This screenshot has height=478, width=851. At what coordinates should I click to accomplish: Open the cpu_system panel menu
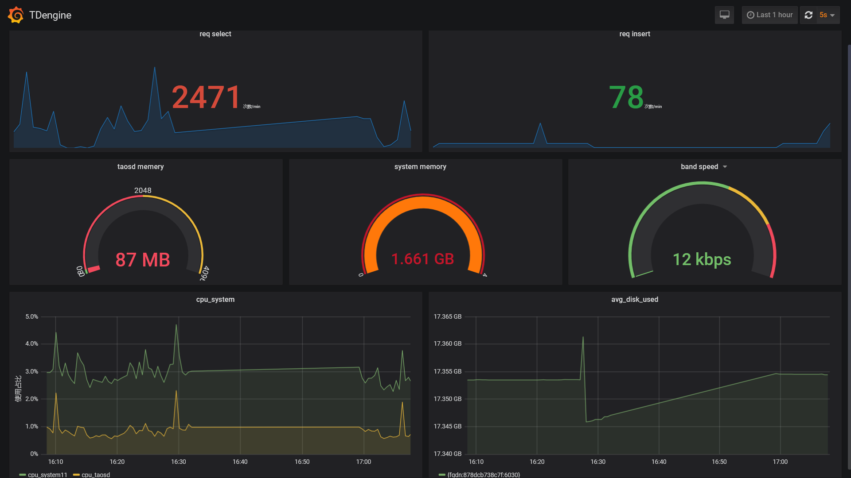(x=215, y=299)
